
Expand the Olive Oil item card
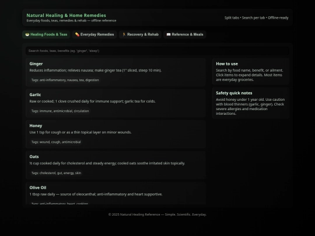116,193
